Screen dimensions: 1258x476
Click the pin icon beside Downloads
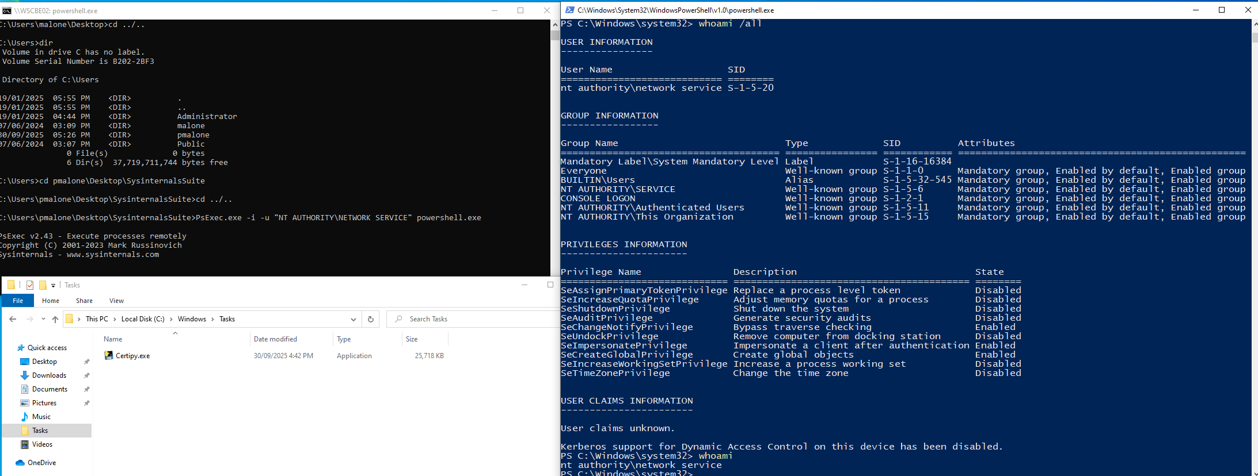click(86, 375)
